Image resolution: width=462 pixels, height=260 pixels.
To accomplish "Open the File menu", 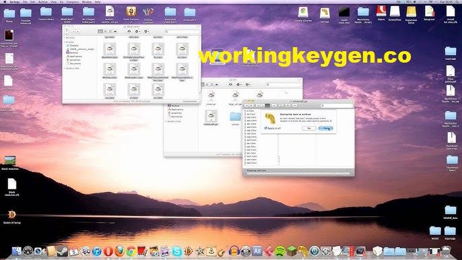I will [25, 2].
